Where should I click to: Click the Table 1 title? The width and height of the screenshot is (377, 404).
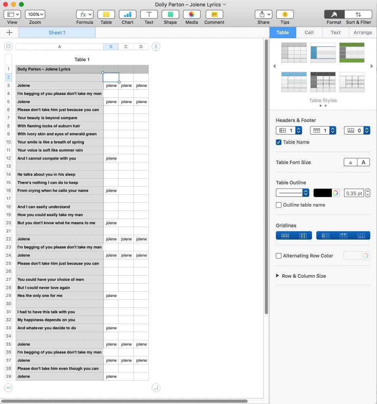pyautogui.click(x=82, y=59)
